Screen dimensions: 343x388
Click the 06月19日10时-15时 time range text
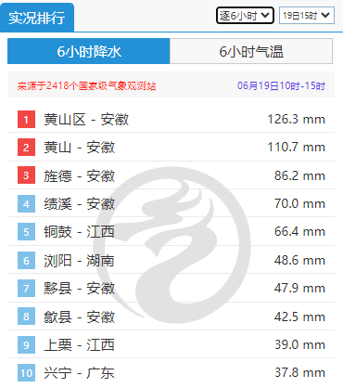(281, 85)
